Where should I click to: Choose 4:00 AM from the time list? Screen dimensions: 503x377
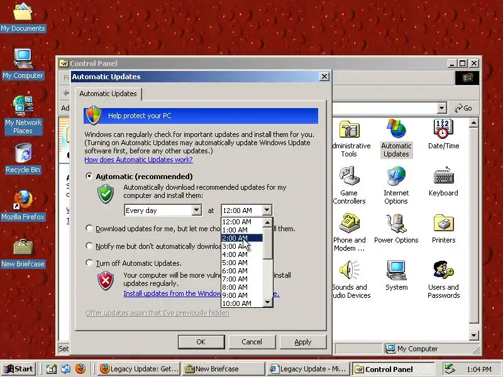pyautogui.click(x=242, y=254)
